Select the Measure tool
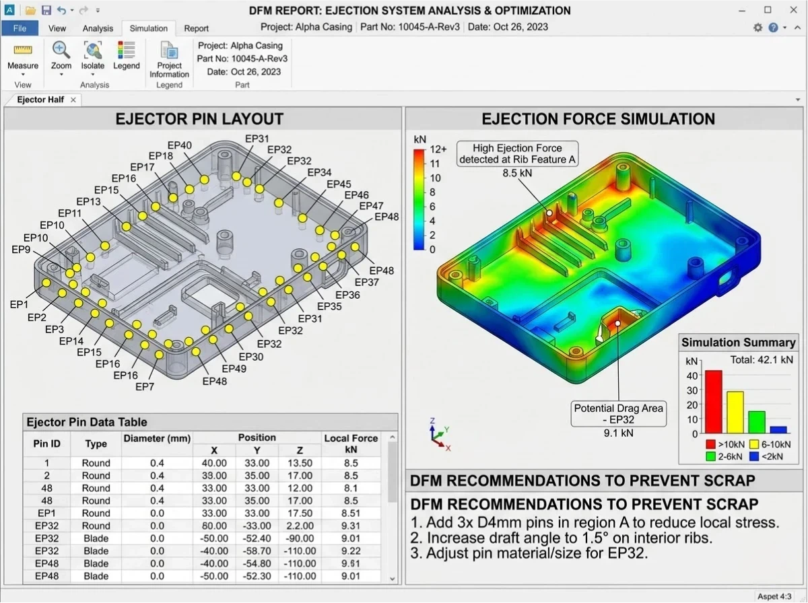The width and height of the screenshot is (808, 603). coord(23,59)
